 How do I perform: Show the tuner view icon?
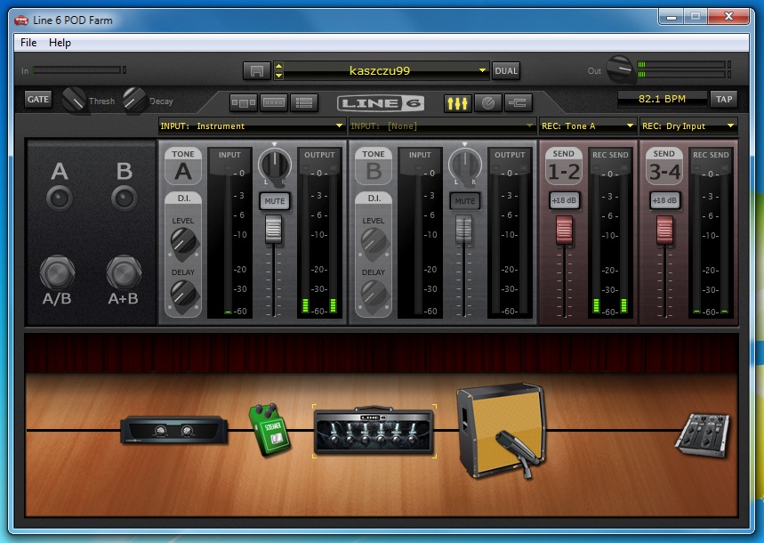coord(487,103)
